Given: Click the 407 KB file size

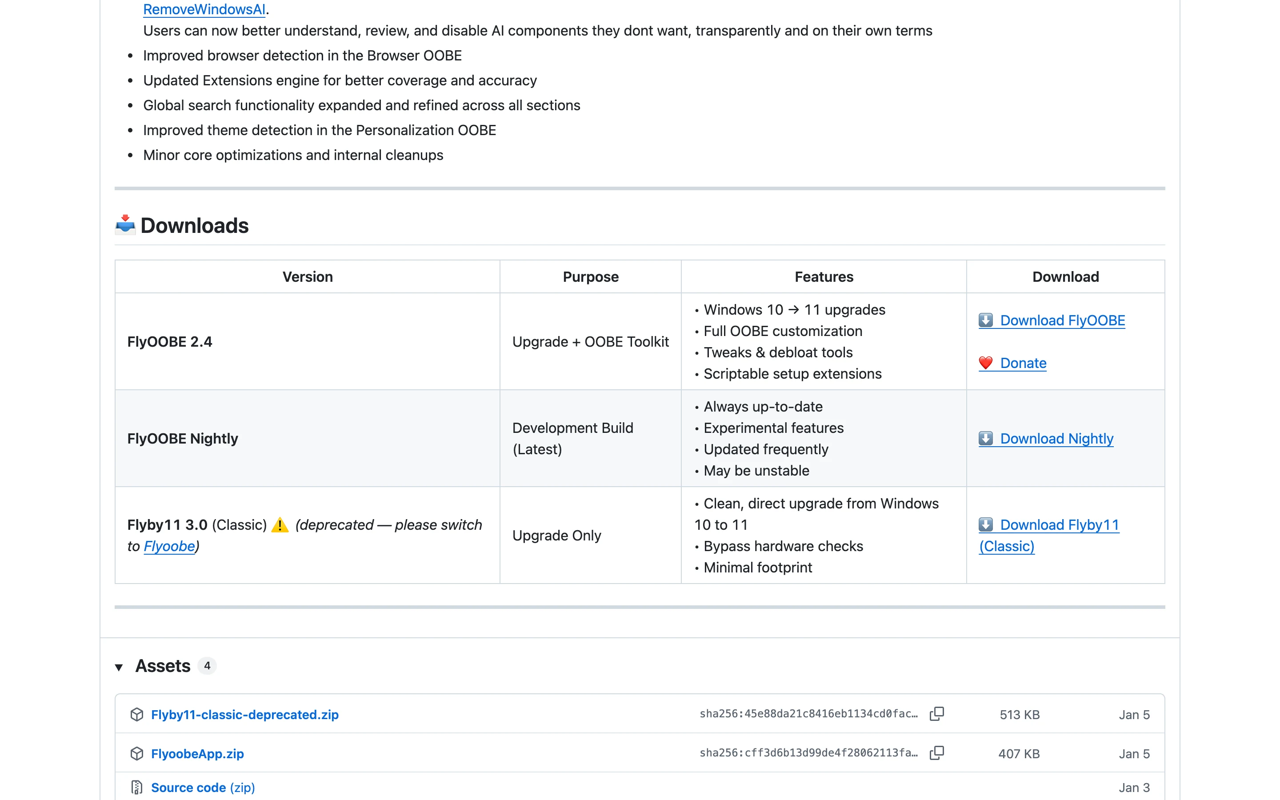Looking at the screenshot, I should (x=1019, y=753).
